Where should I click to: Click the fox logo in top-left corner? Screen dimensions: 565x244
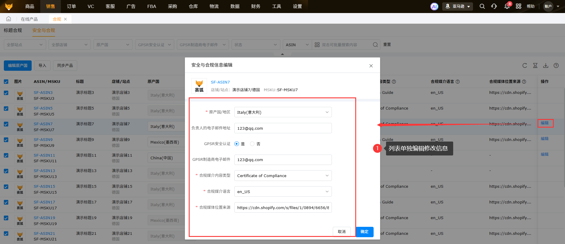click(x=9, y=6)
